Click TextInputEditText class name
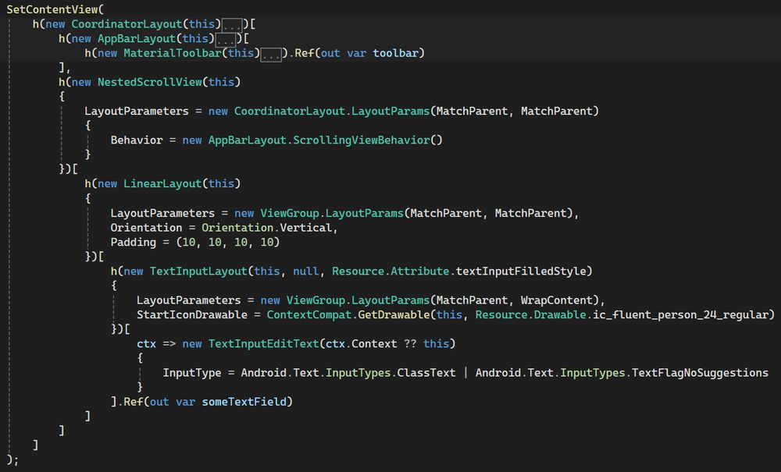The width and height of the screenshot is (781, 472). point(263,344)
